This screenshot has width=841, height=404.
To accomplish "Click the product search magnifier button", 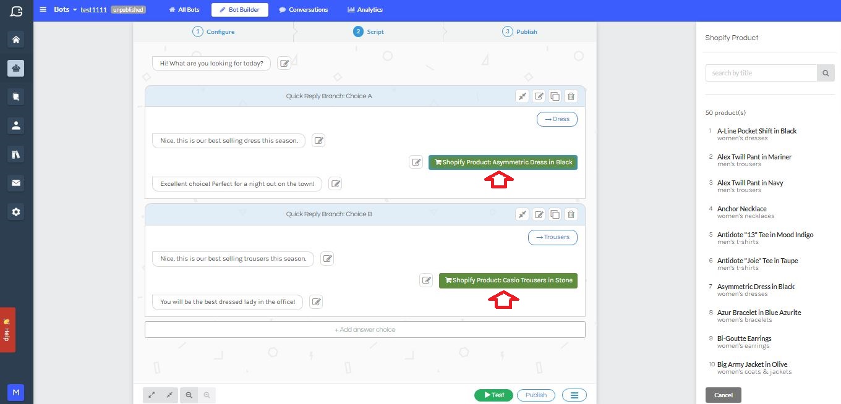I will (x=826, y=73).
